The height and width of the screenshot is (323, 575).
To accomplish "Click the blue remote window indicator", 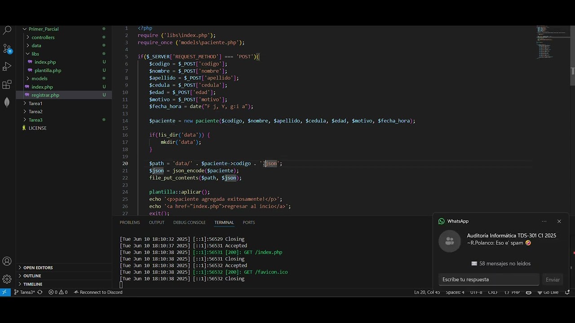I will point(5,292).
